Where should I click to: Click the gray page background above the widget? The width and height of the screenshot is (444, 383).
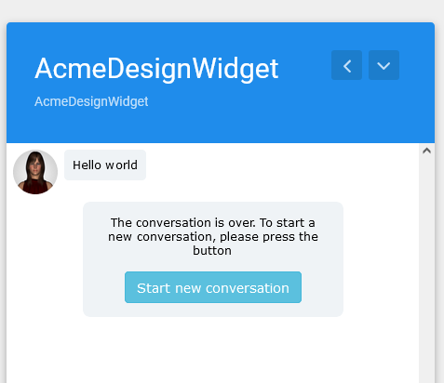222,10
